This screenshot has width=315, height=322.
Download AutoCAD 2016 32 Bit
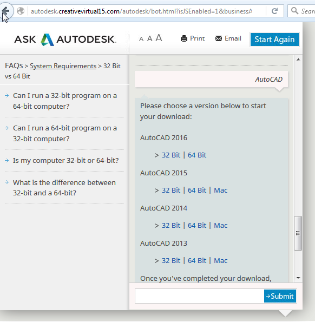click(171, 155)
